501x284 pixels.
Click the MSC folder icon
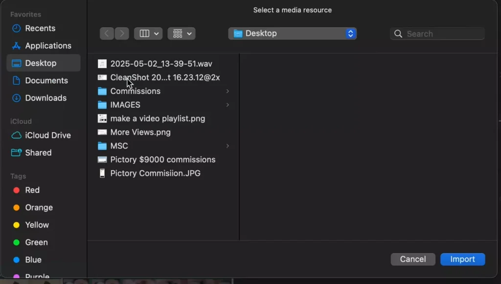[102, 146]
